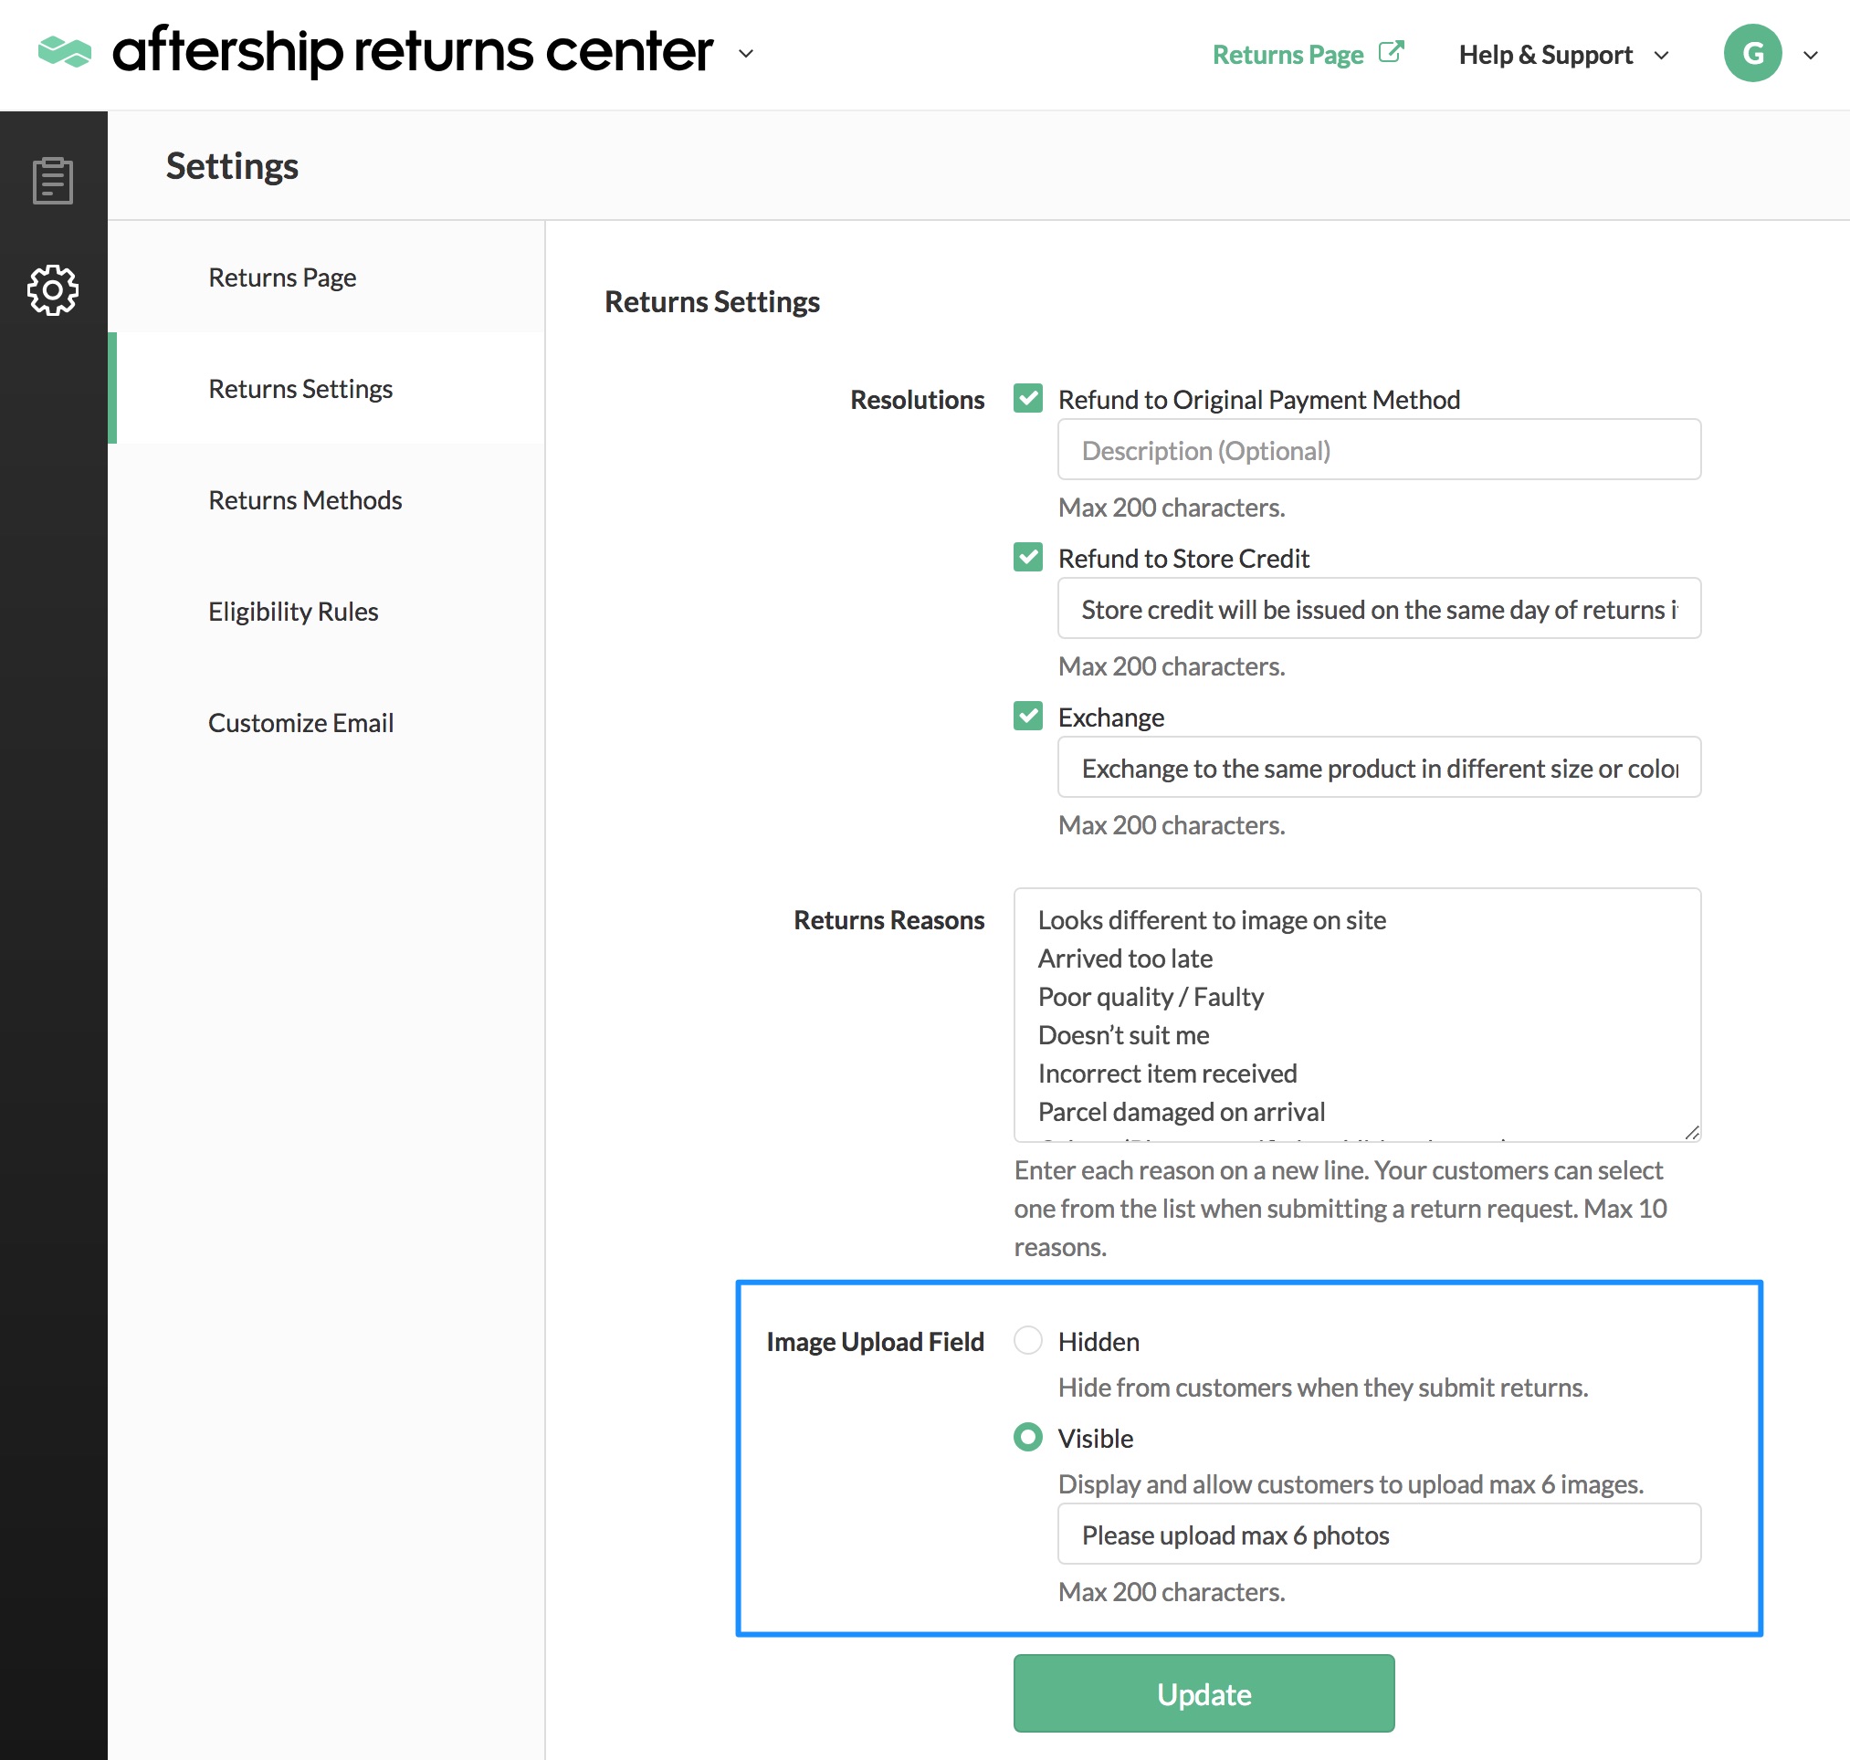The height and width of the screenshot is (1760, 1850).
Task: Expand the returns center product switcher chevron
Action: click(746, 54)
